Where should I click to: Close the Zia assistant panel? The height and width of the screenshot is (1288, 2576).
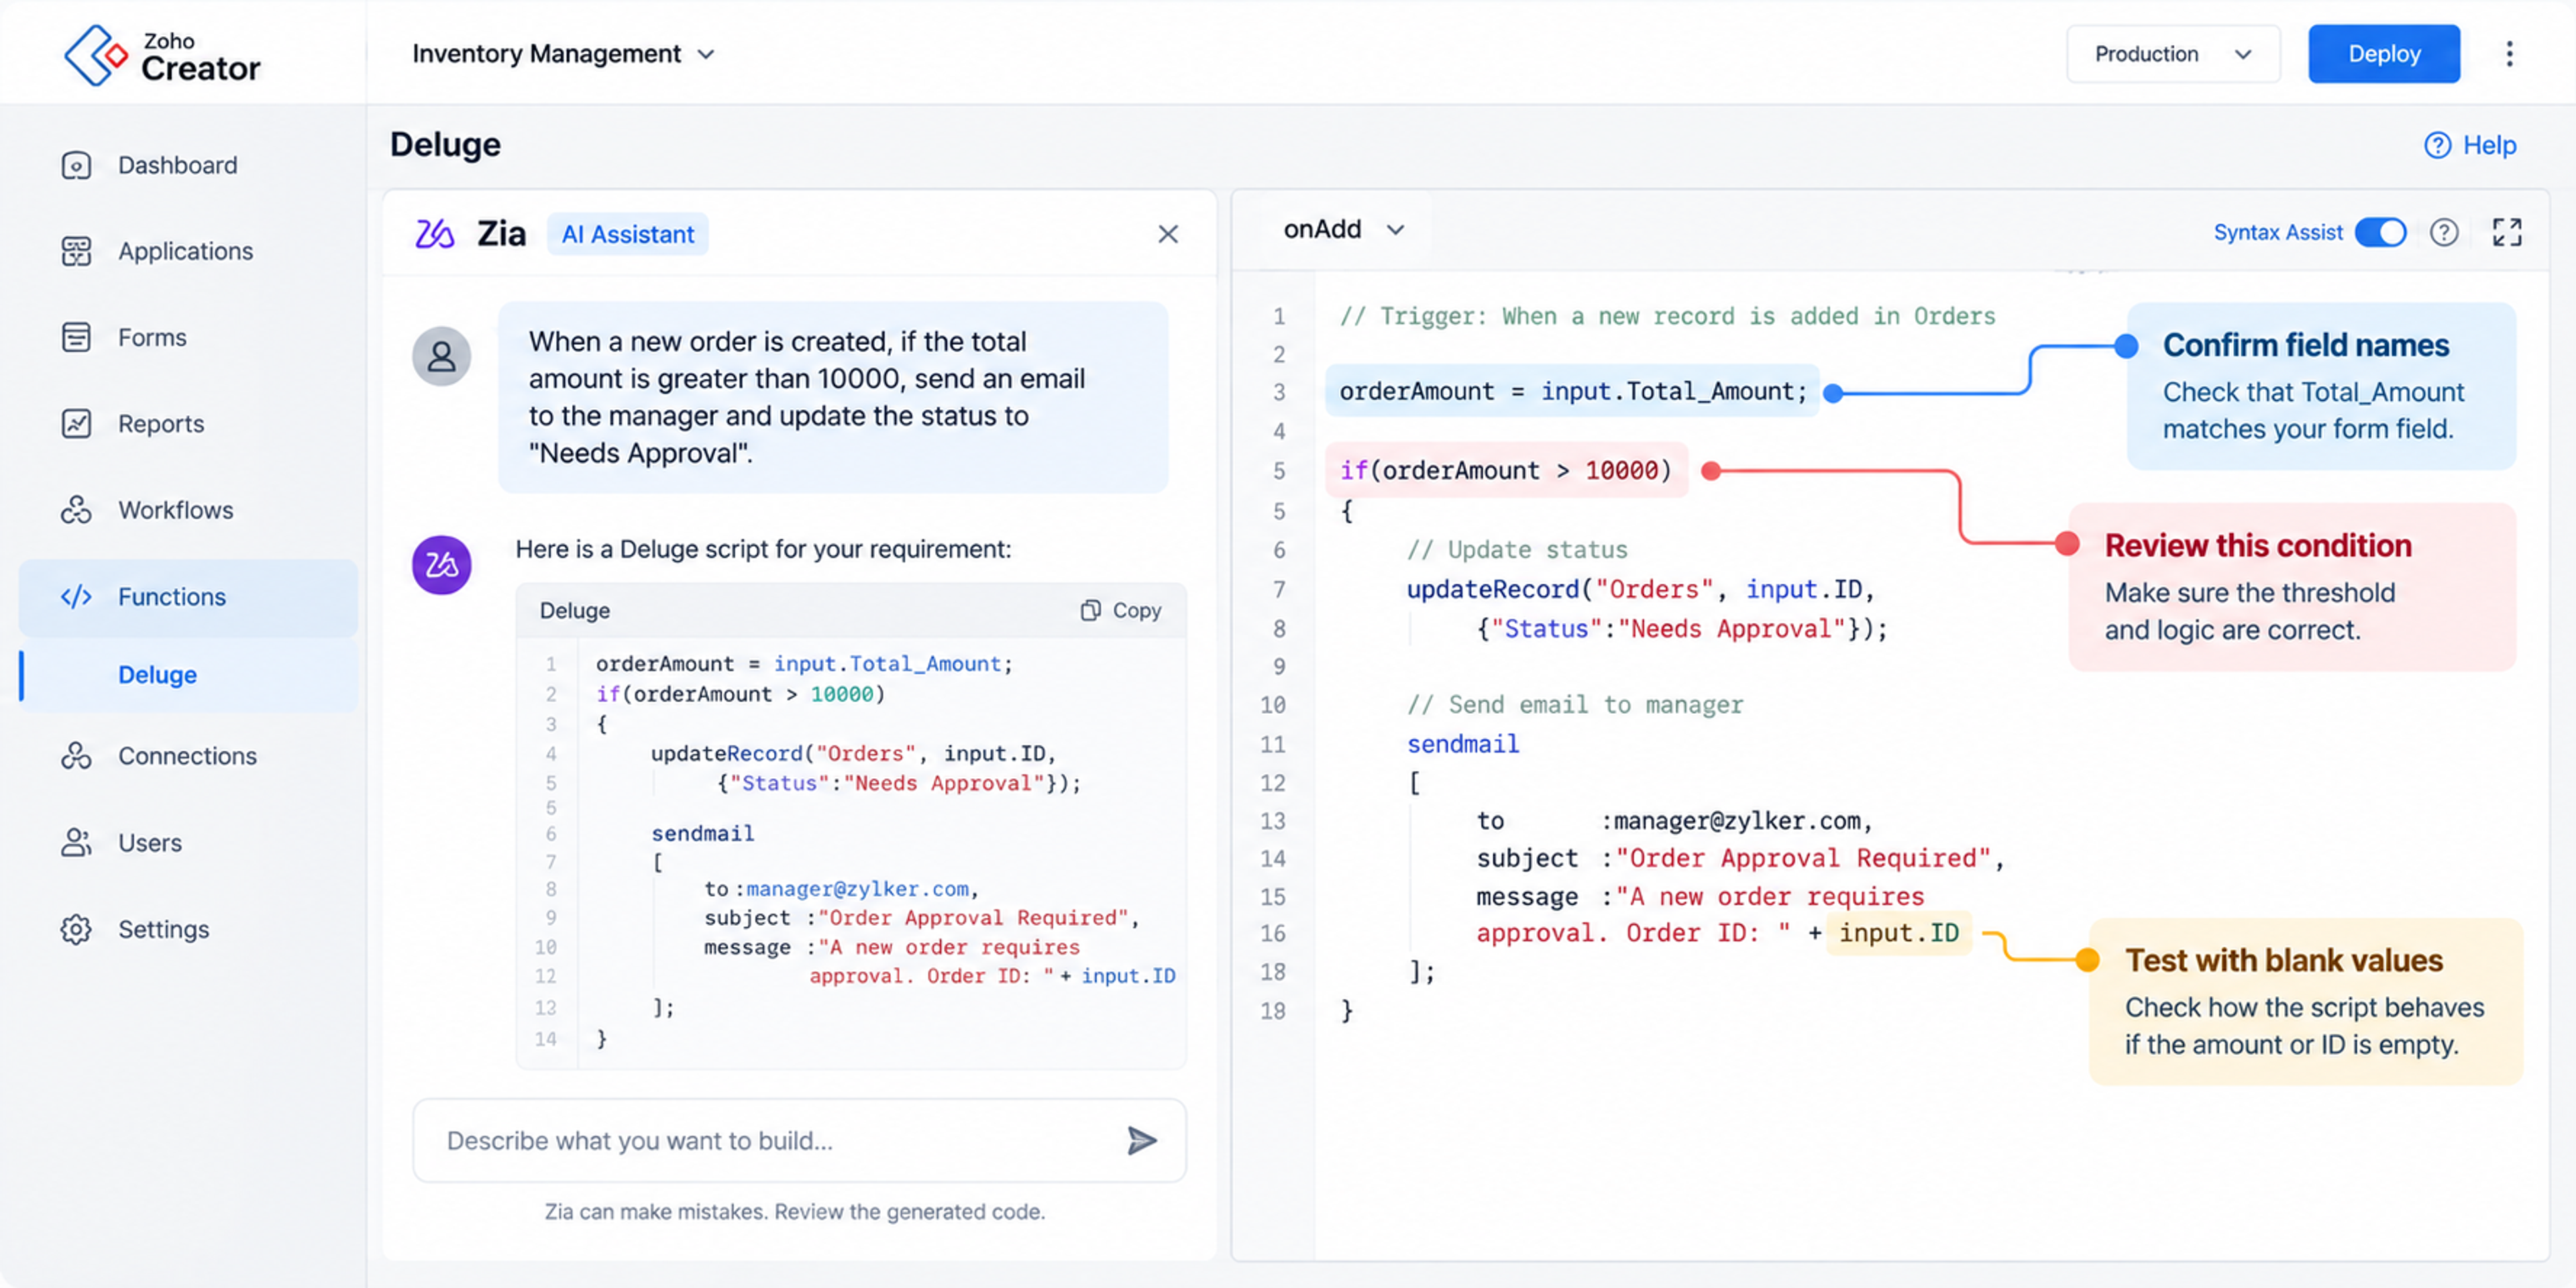[1168, 234]
